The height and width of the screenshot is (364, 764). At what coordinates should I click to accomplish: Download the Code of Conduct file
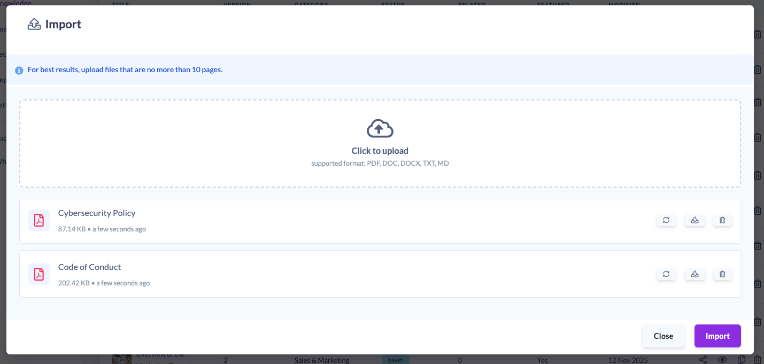[x=694, y=274]
